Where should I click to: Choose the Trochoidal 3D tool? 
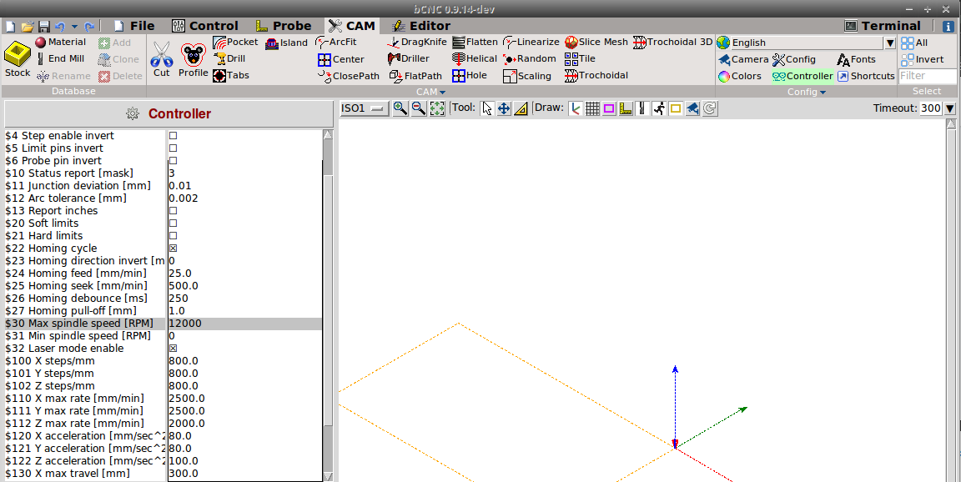click(x=672, y=42)
